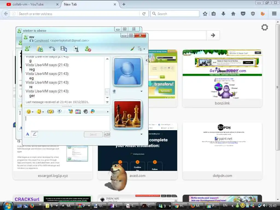
Task: Bookmark this page with star icon
Action: tap(205, 14)
